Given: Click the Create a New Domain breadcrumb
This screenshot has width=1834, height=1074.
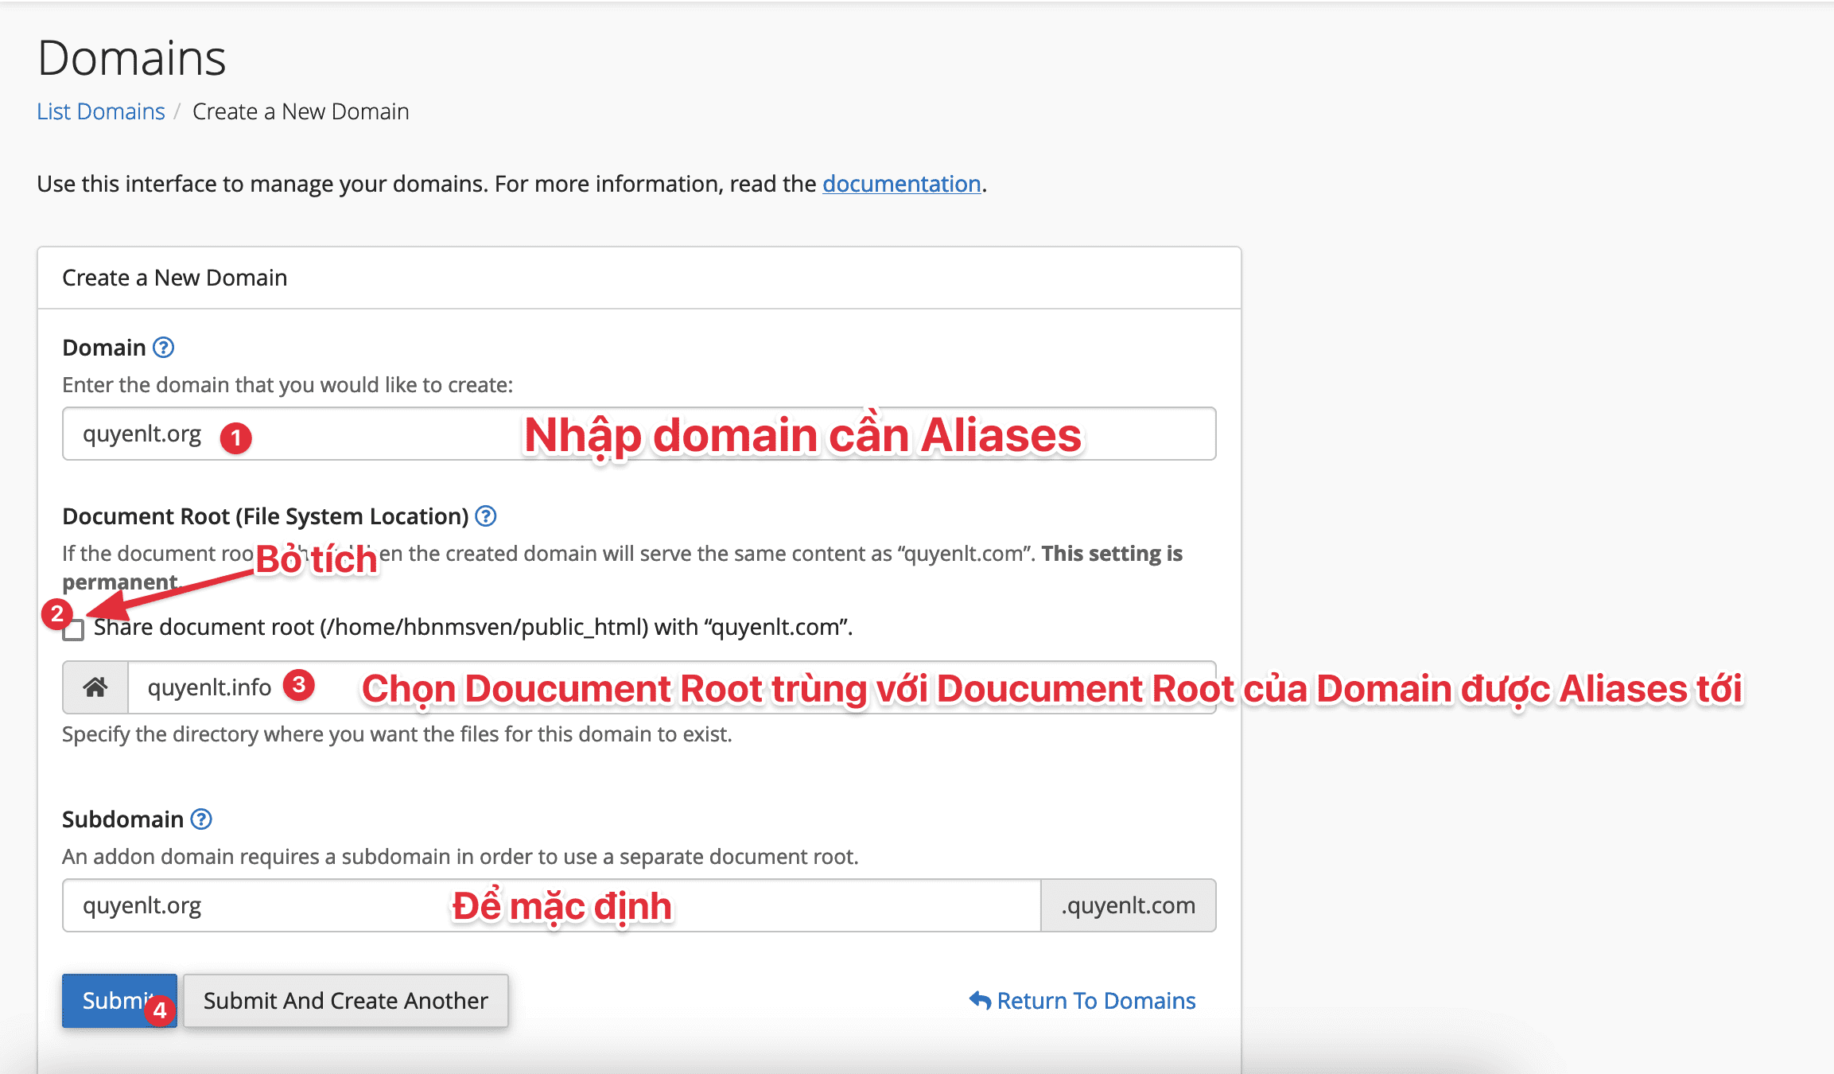Looking at the screenshot, I should [301, 111].
